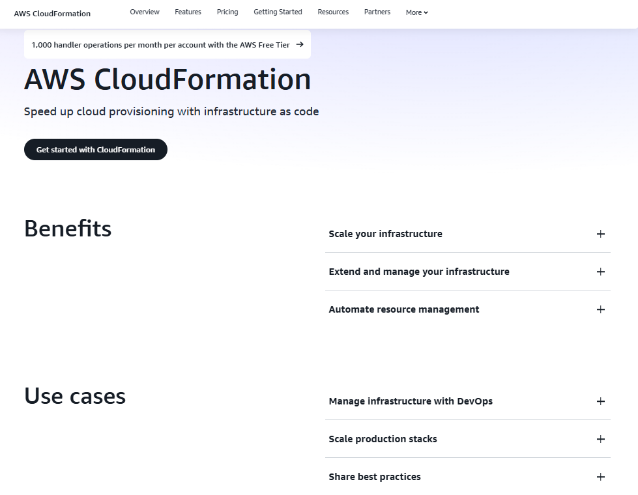Click Get started with CloudFormation button

tap(96, 149)
